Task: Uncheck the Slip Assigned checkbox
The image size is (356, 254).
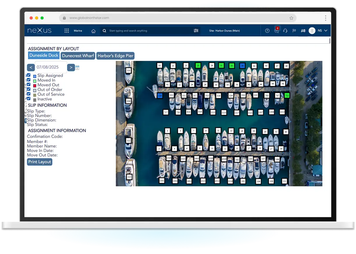Action: [x=29, y=75]
